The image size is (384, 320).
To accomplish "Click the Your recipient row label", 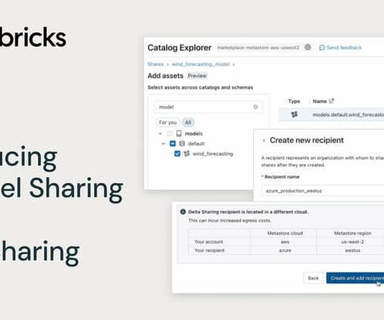I will (x=210, y=251).
